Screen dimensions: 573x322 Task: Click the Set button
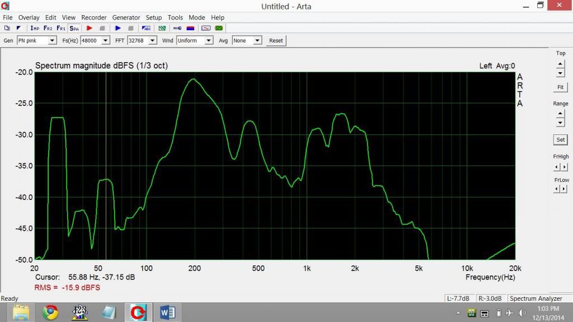point(560,139)
